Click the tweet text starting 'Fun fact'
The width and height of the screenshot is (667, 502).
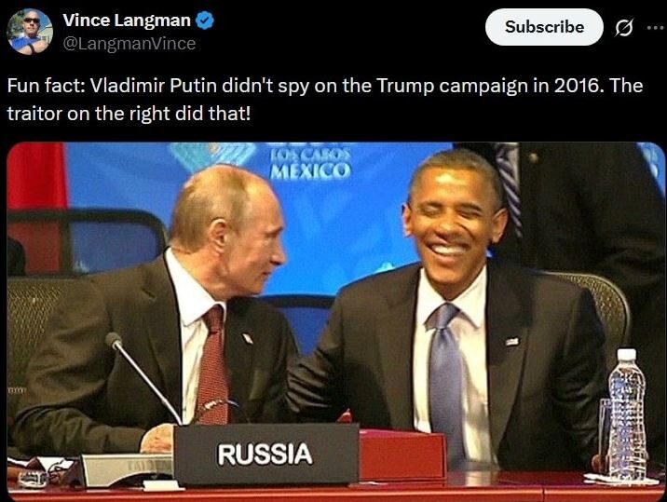click(x=325, y=99)
